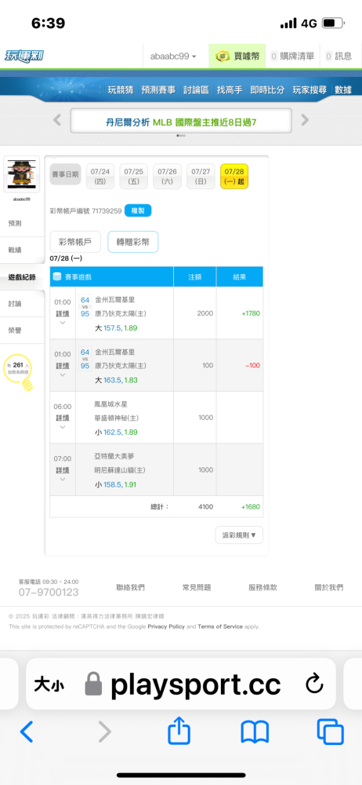Open the abaabc99 account dropdown
This screenshot has height=785, width=362.
coord(173,56)
